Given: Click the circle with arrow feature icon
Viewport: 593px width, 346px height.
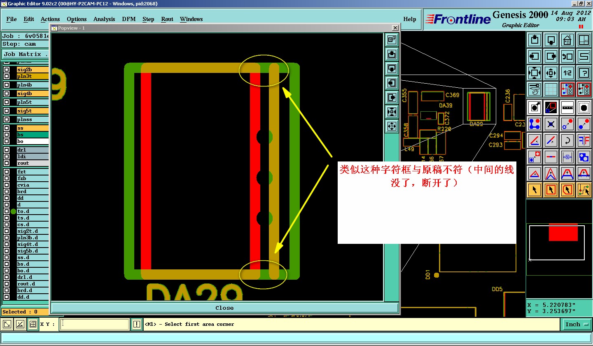Looking at the screenshot, I should tap(535, 108).
